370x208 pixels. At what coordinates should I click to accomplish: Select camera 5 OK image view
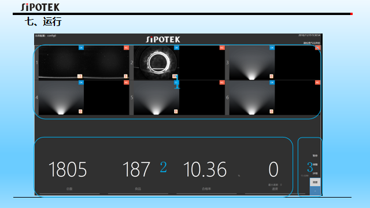tap(156, 98)
